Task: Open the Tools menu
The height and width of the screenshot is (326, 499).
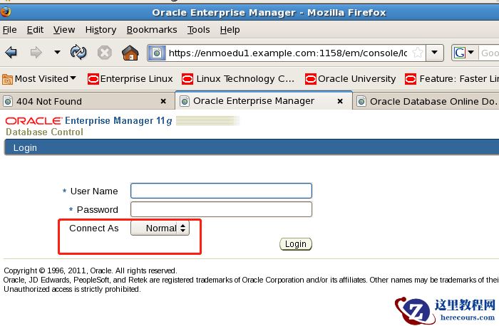Action: click(199, 30)
